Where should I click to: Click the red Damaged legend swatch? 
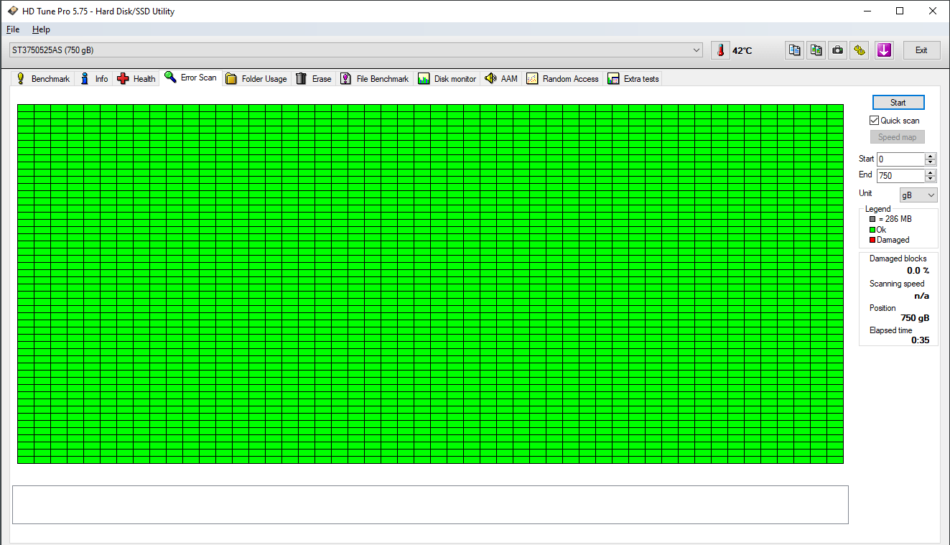point(872,240)
